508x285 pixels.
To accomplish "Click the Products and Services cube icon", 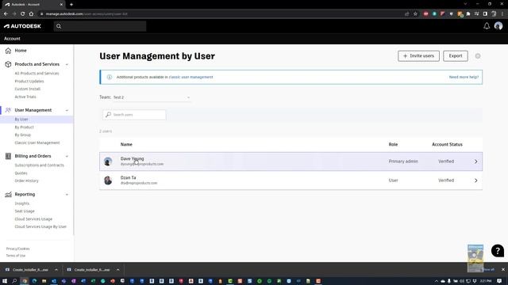I will coord(8,64).
